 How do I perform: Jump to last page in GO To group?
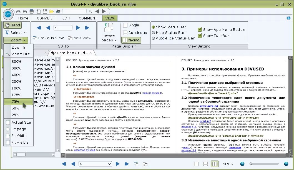(87, 28)
